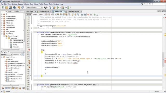Open the Tools menu
The image size is (166, 93).
(x=51, y=4)
